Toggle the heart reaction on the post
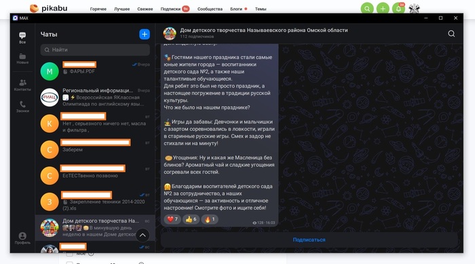475x264 pixels. click(x=172, y=219)
